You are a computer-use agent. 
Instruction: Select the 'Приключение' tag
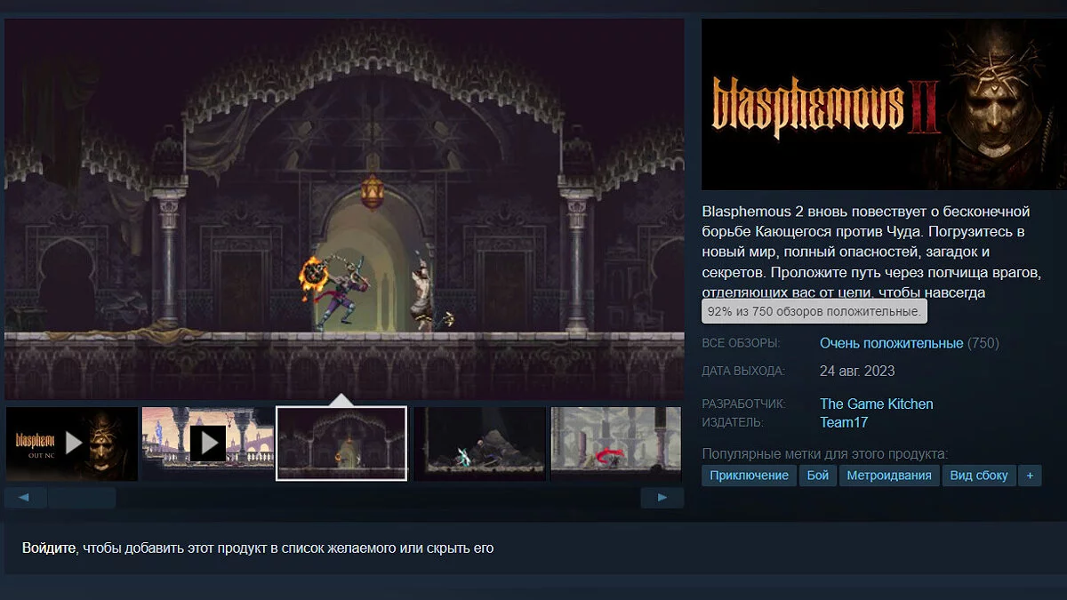click(x=749, y=476)
